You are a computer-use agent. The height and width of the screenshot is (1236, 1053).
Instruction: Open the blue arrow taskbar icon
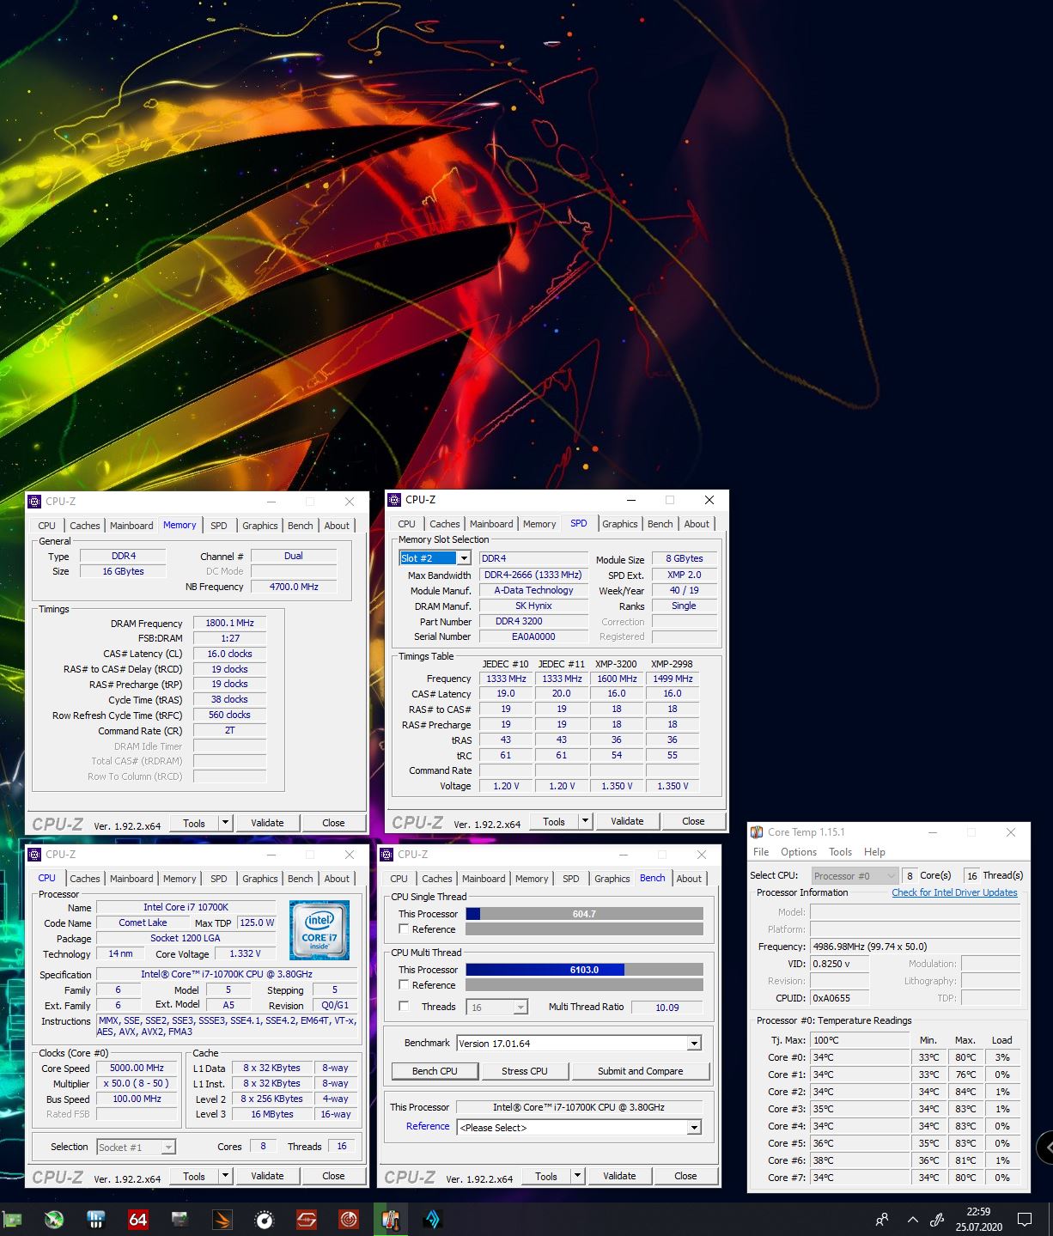[432, 1219]
